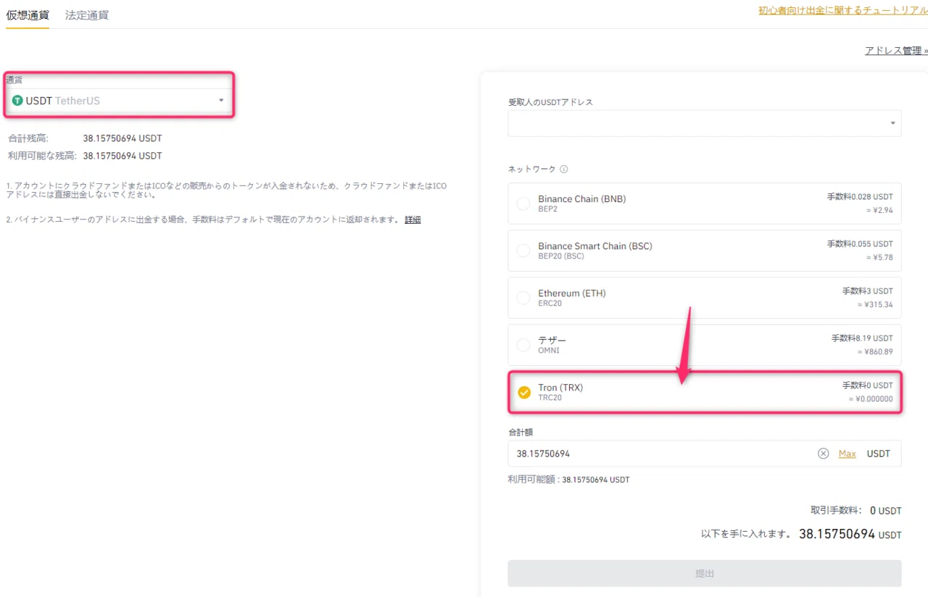Click the 合計額 amount input field

click(705, 454)
